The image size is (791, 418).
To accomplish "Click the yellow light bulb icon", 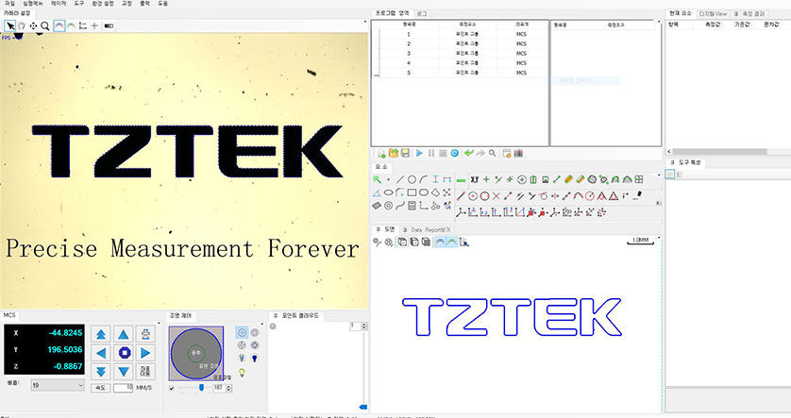I will (242, 373).
